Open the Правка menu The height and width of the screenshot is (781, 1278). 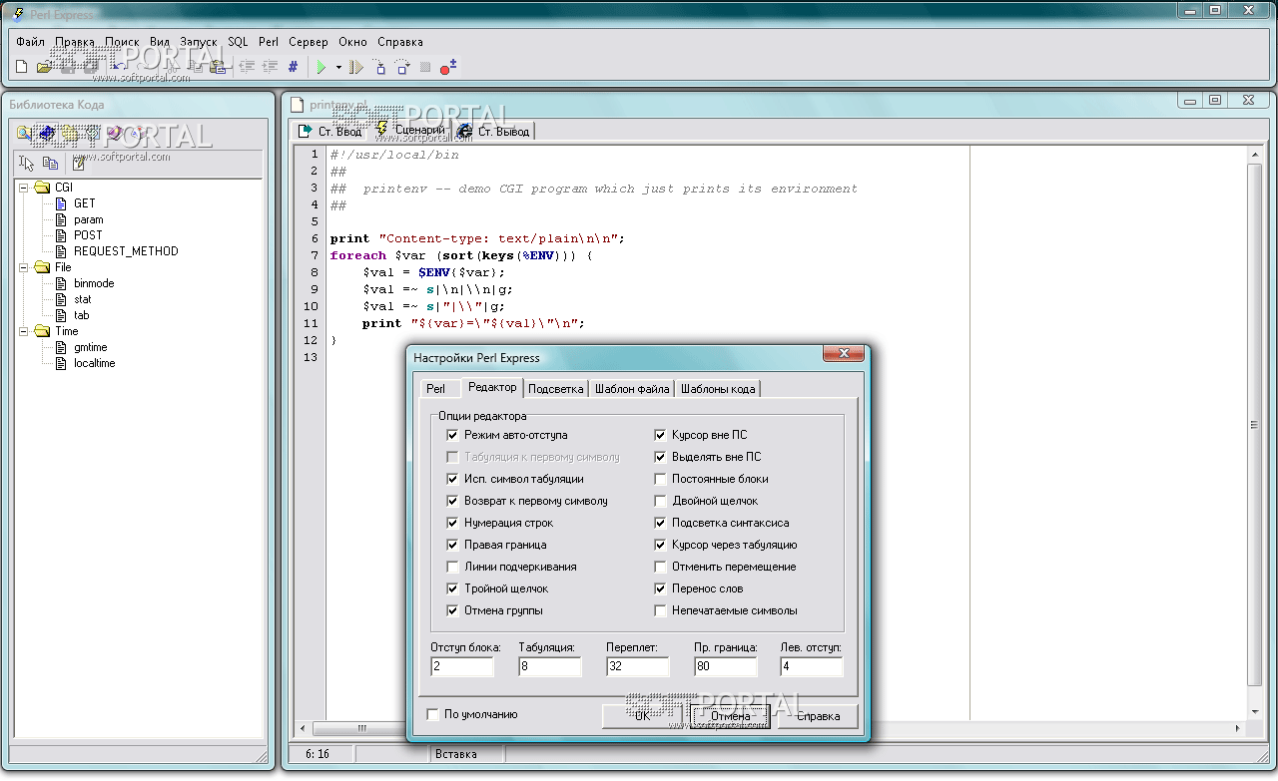click(75, 42)
